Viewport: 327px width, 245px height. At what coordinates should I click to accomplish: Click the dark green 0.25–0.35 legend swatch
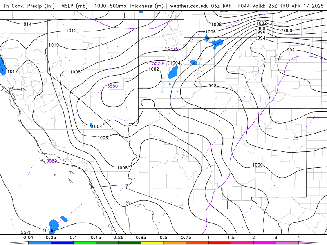click(130, 243)
